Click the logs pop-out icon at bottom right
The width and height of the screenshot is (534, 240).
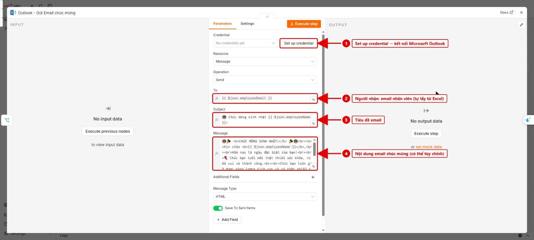click(x=520, y=236)
